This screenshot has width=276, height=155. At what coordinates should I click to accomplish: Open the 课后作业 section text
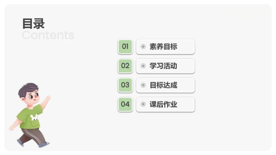(x=163, y=104)
